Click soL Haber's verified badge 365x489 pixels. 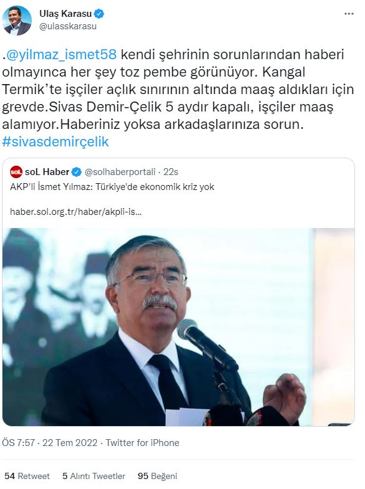pyautogui.click(x=77, y=172)
